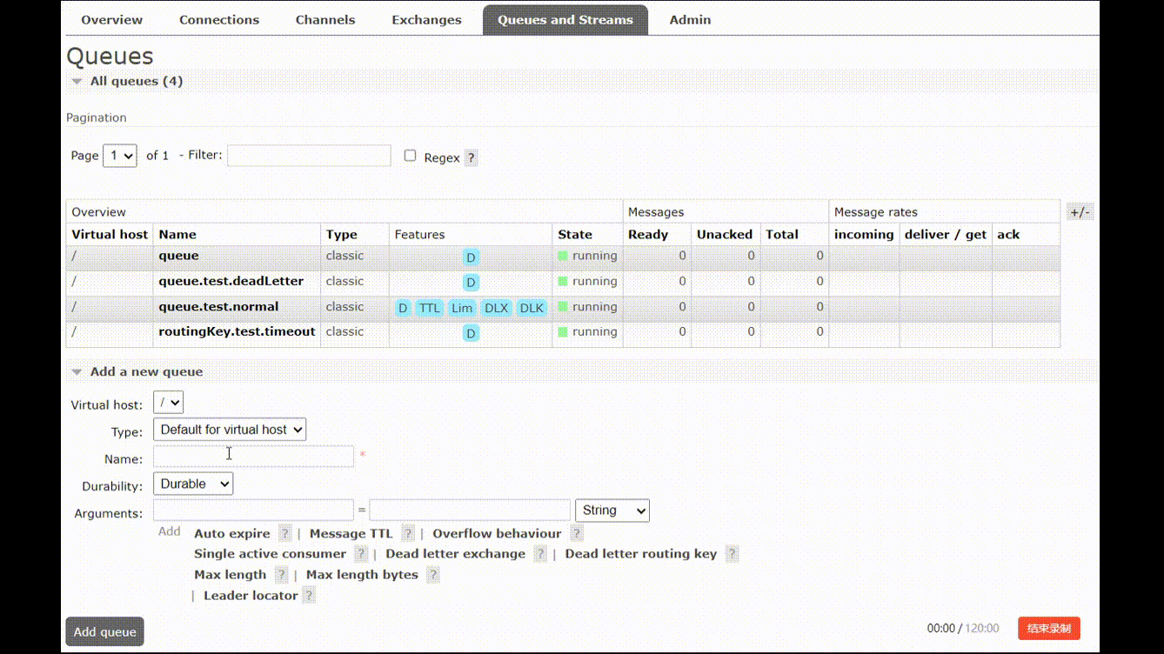Open help for Dead letter exchange

click(540, 554)
